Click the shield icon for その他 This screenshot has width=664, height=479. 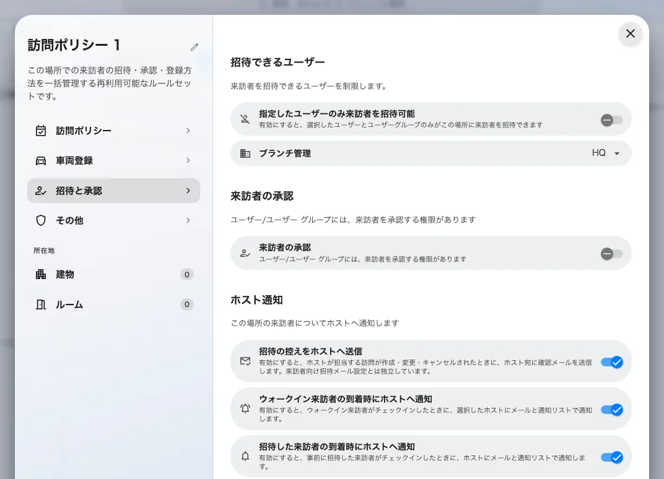pyautogui.click(x=41, y=220)
